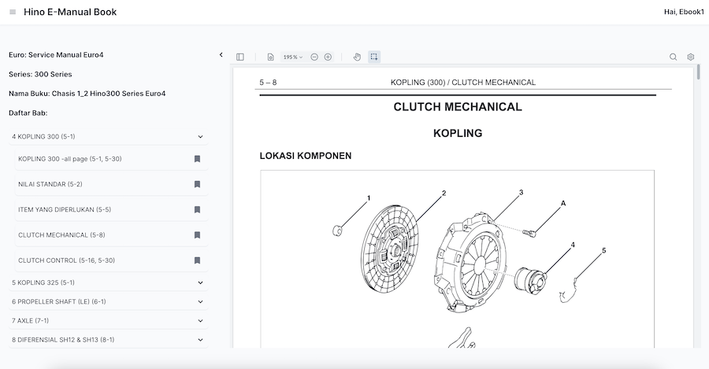Toggle the bookmark for CLUTCH MECHANICAL (5-8)
The width and height of the screenshot is (709, 369).
197,235
